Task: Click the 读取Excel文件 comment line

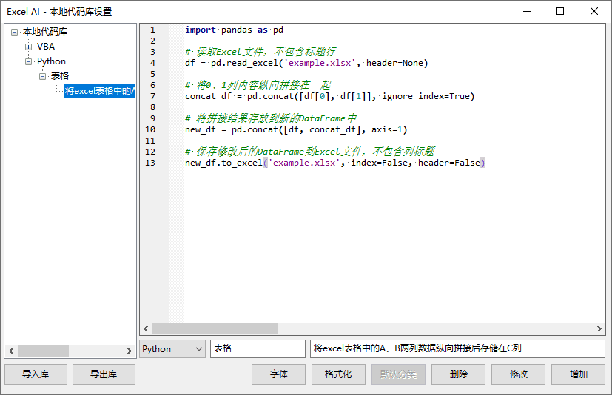Action: (x=260, y=52)
